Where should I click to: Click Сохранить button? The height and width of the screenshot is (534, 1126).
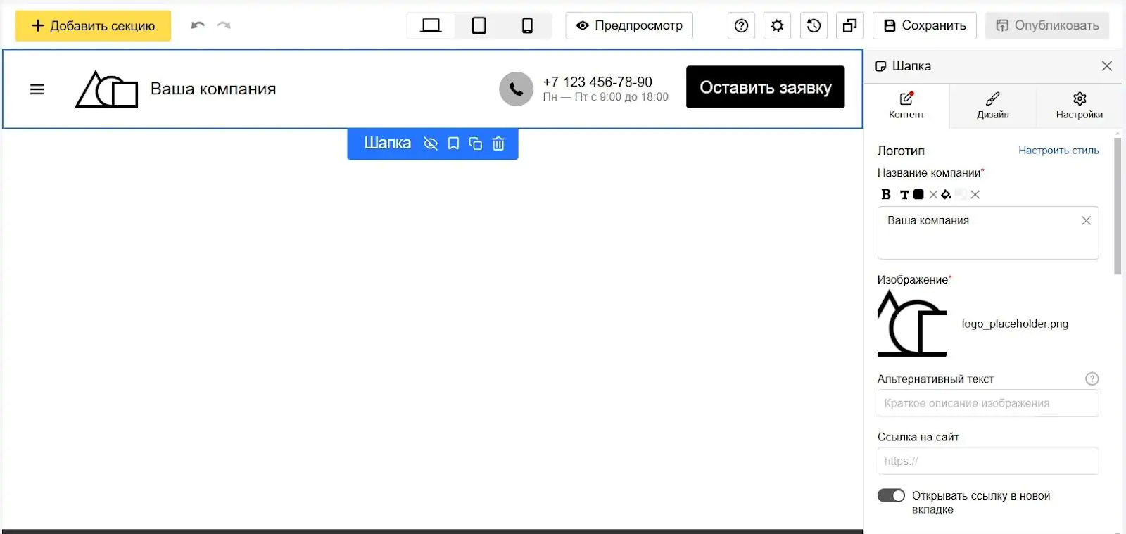point(925,25)
